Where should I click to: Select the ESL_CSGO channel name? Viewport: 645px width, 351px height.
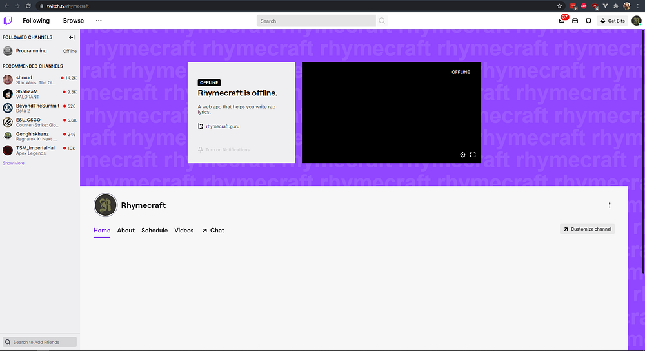28,120
